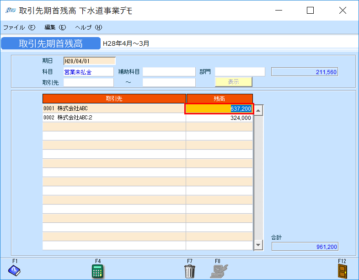Open the ファイル(F) menu
The image size is (359, 280).
(x=19, y=27)
